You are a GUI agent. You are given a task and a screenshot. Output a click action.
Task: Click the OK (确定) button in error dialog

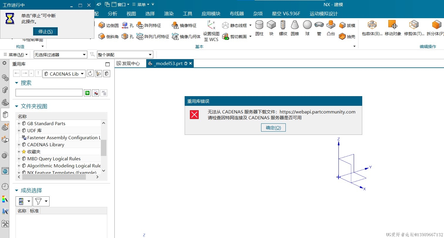tap(273, 128)
